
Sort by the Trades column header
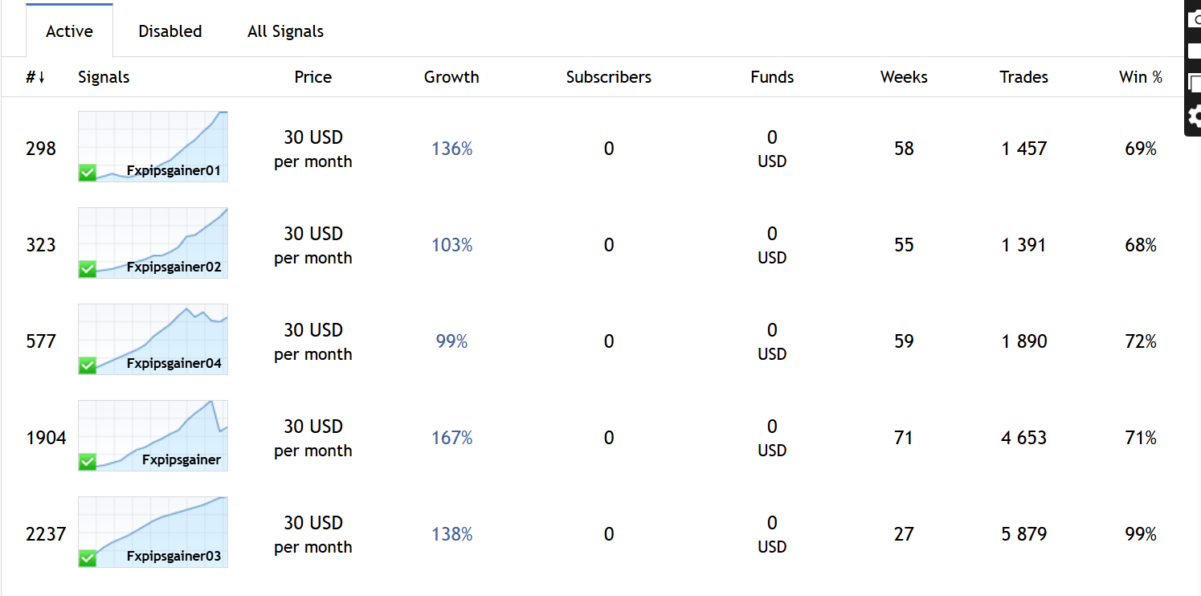[1023, 77]
